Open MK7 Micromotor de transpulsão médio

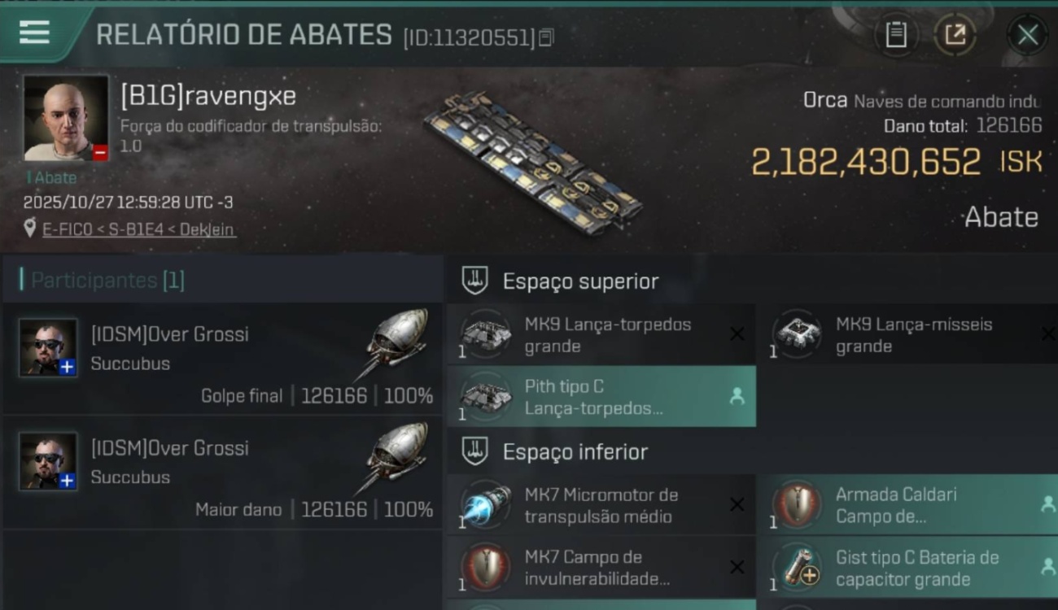click(x=601, y=505)
